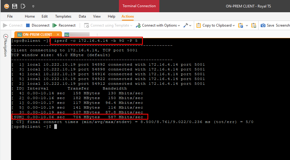Switch to the Templates ribbon tab

click(63, 16)
